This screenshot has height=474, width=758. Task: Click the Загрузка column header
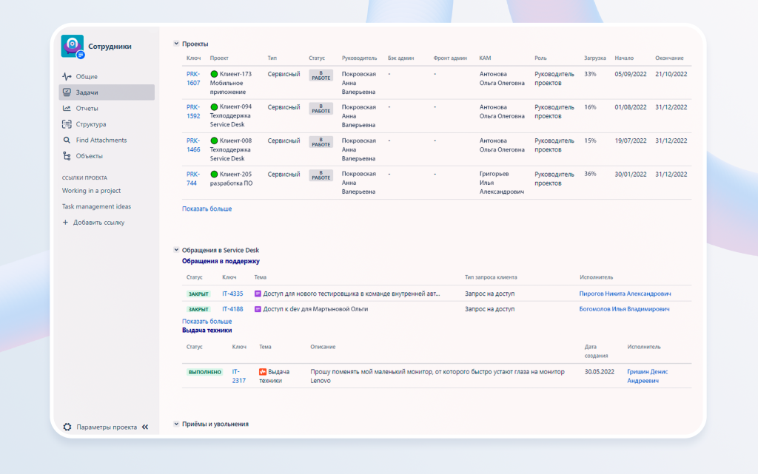point(594,58)
